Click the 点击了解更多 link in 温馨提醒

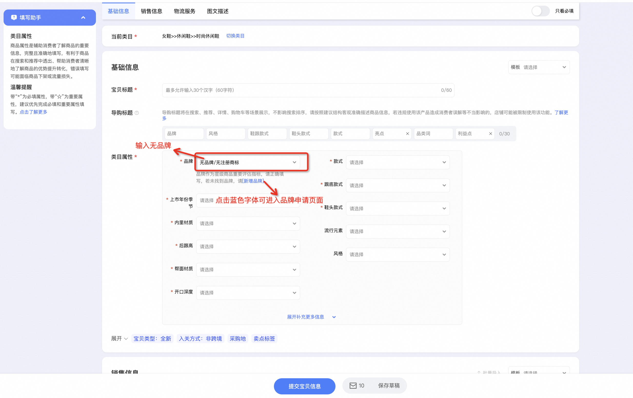click(x=33, y=112)
